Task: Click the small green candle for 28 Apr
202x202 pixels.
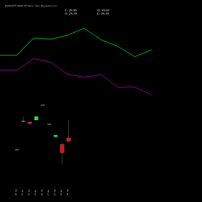Action: [x=56, y=136]
